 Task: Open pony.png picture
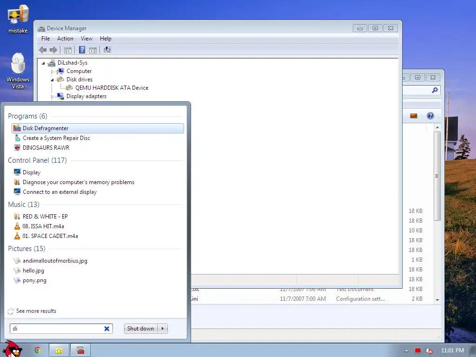tap(34, 280)
